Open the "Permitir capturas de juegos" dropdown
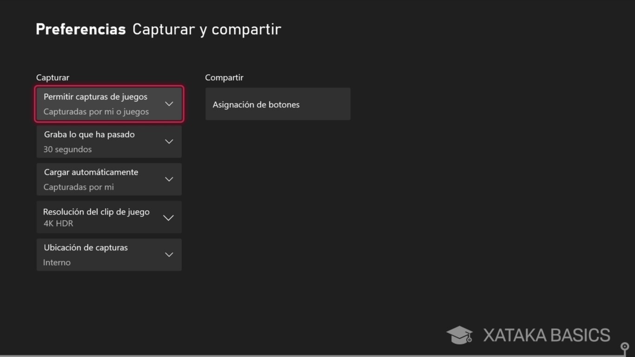635x357 pixels. (x=109, y=104)
